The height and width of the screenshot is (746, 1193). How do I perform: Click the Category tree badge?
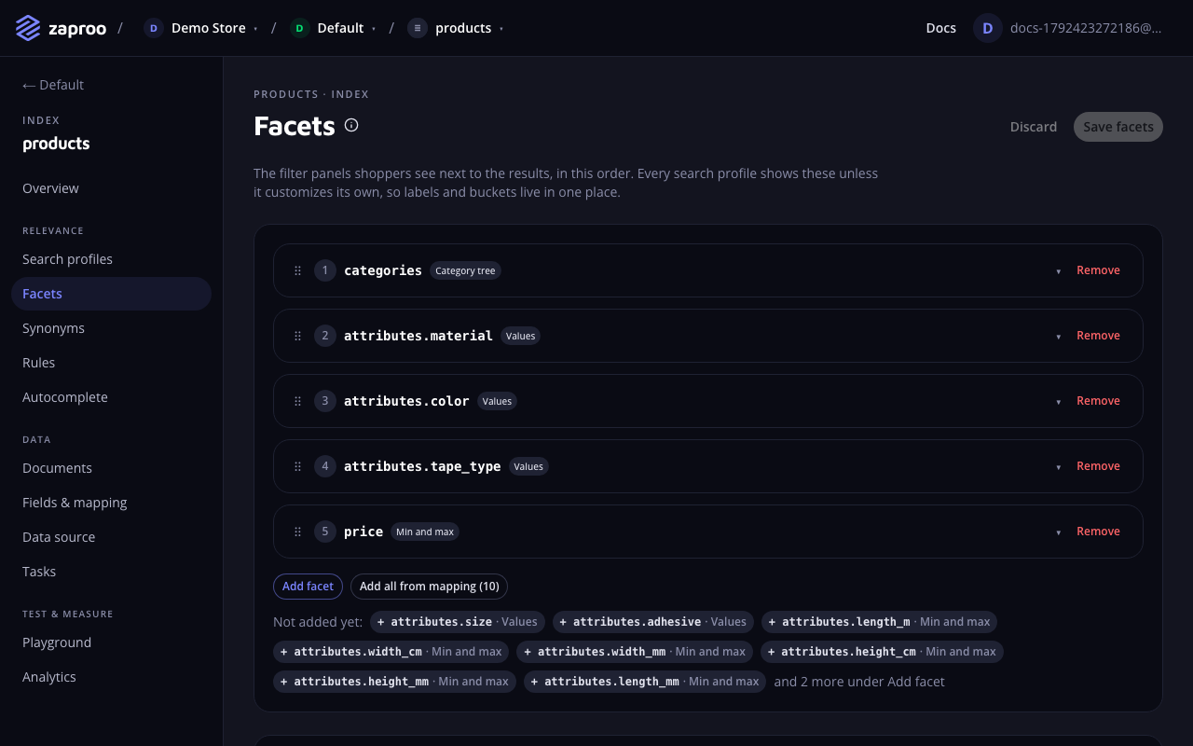pos(465,271)
